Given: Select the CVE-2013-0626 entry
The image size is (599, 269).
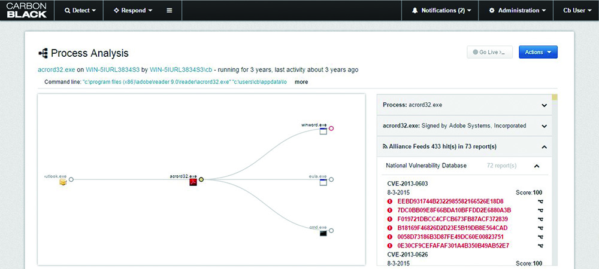Looking at the screenshot, I should point(407,255).
